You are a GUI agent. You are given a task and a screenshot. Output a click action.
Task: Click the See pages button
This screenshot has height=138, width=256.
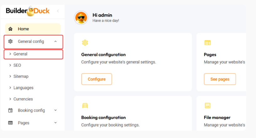tap(220, 79)
